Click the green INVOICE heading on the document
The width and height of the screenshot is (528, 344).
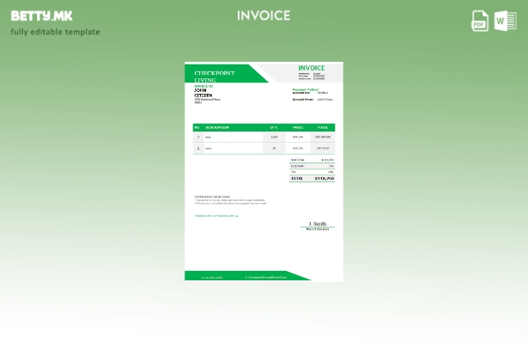click(312, 68)
